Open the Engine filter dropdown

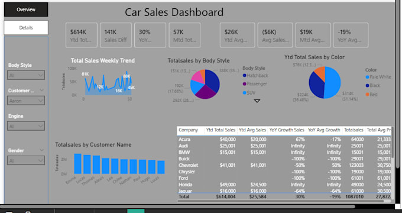pos(26,126)
